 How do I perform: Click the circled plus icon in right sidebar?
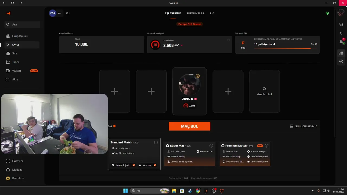(x=341, y=61)
